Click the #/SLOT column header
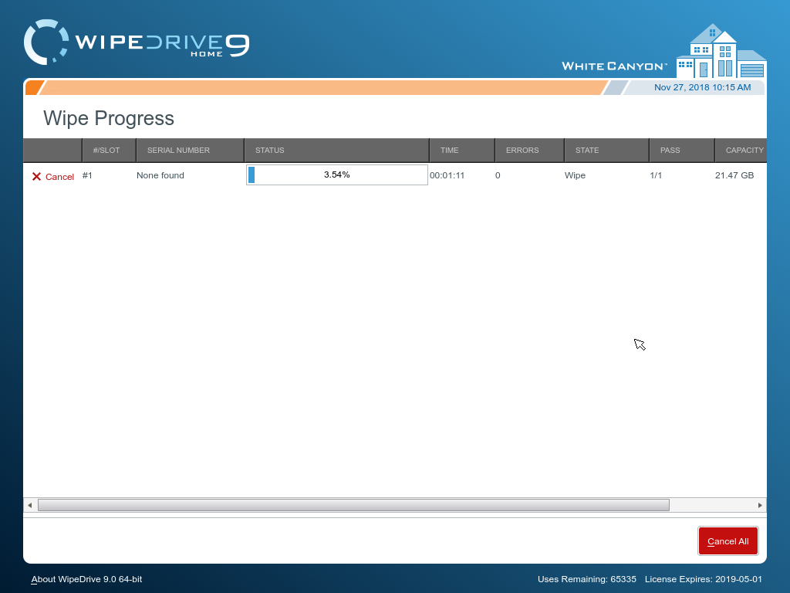Image resolution: width=790 pixels, height=593 pixels. coord(109,151)
